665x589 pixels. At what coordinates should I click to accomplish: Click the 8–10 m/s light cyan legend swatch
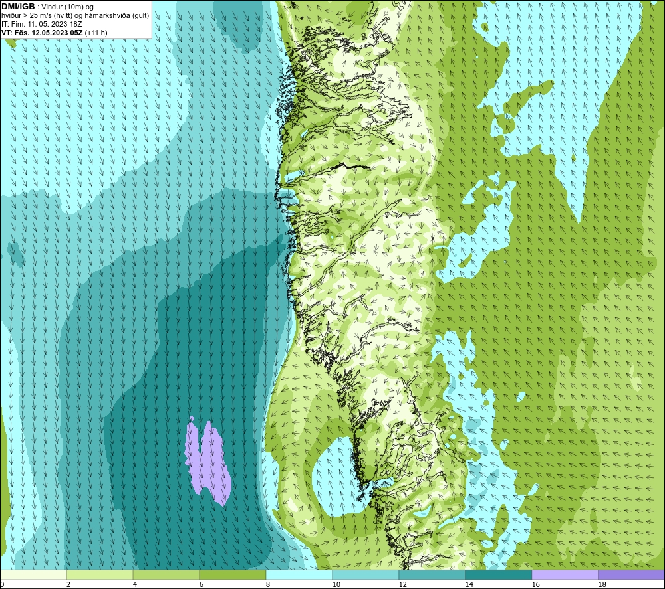(x=299, y=574)
